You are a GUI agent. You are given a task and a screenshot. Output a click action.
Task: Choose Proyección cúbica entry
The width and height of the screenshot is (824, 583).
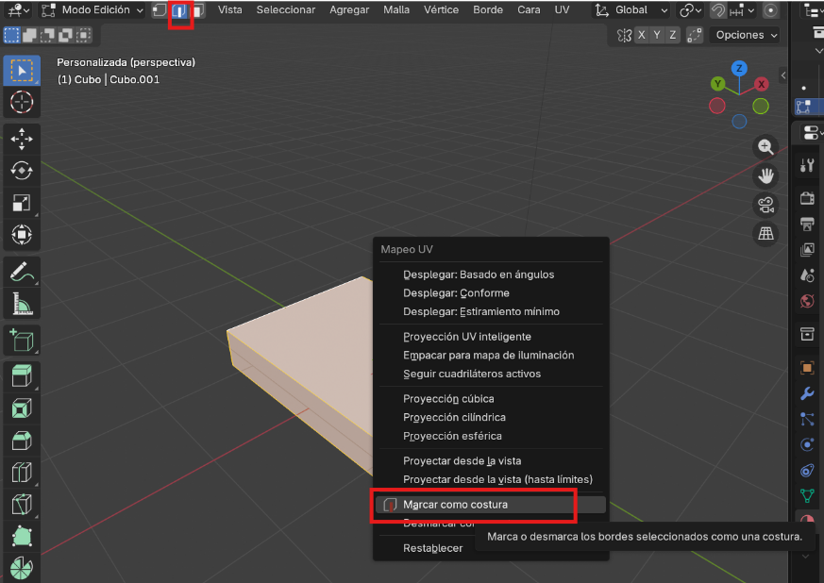[x=490, y=399]
